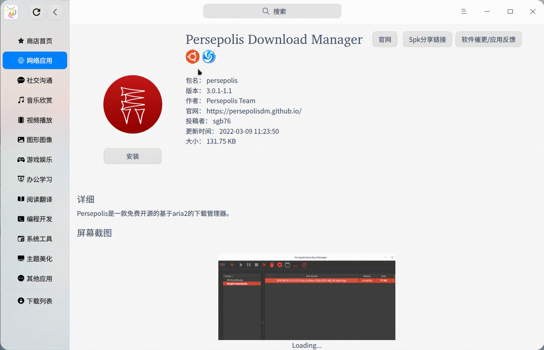
Task: Open the hamburger main menu
Action: point(464,11)
